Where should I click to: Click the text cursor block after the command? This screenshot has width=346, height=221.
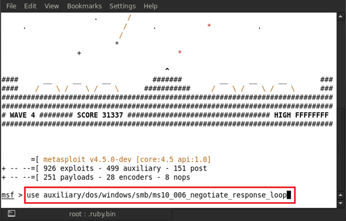pos(289,196)
